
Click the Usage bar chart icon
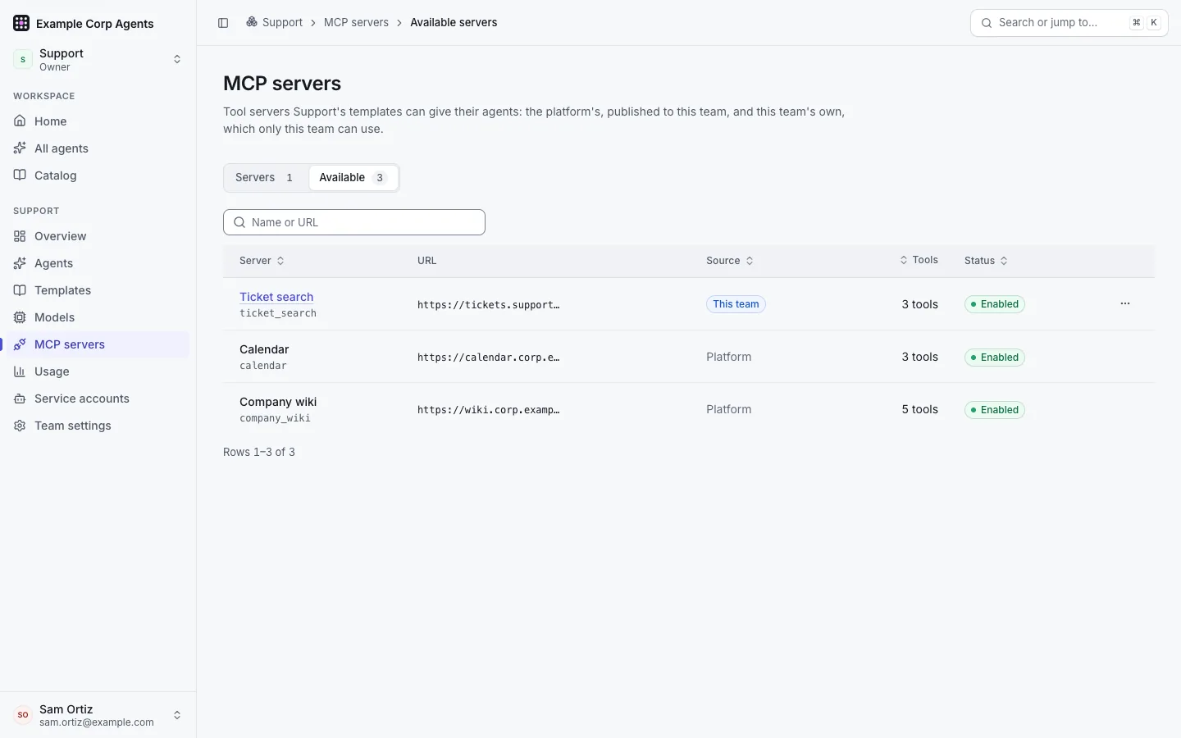[x=20, y=371]
